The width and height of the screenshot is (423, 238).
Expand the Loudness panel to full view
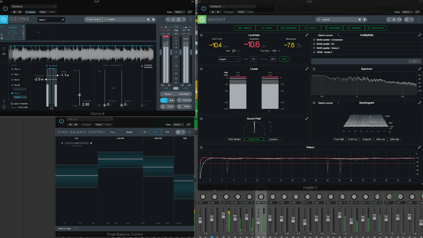[x=307, y=35]
